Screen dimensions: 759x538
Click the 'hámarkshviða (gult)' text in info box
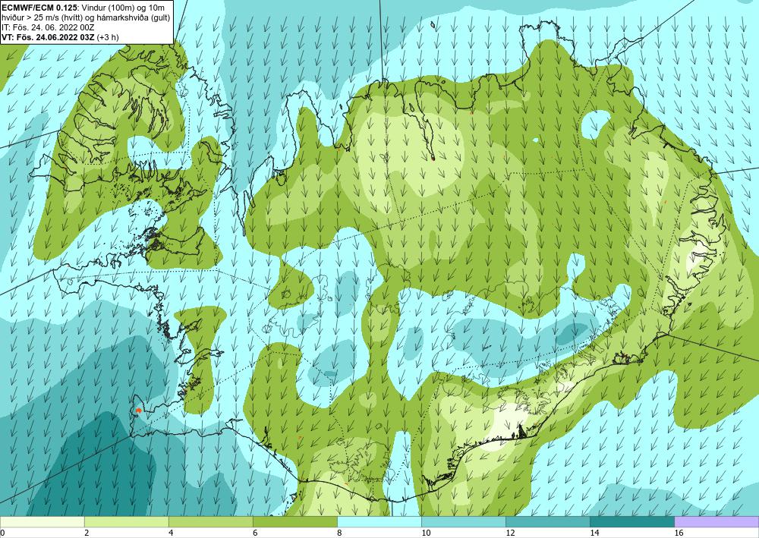(x=136, y=17)
